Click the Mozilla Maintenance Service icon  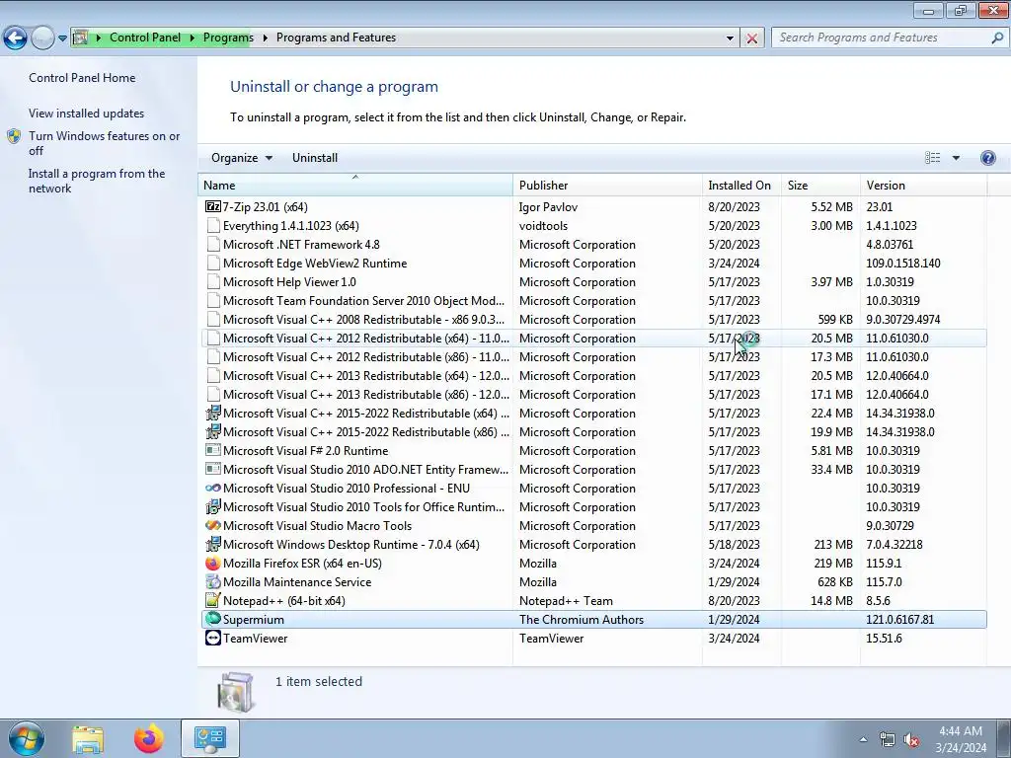pyautogui.click(x=213, y=581)
